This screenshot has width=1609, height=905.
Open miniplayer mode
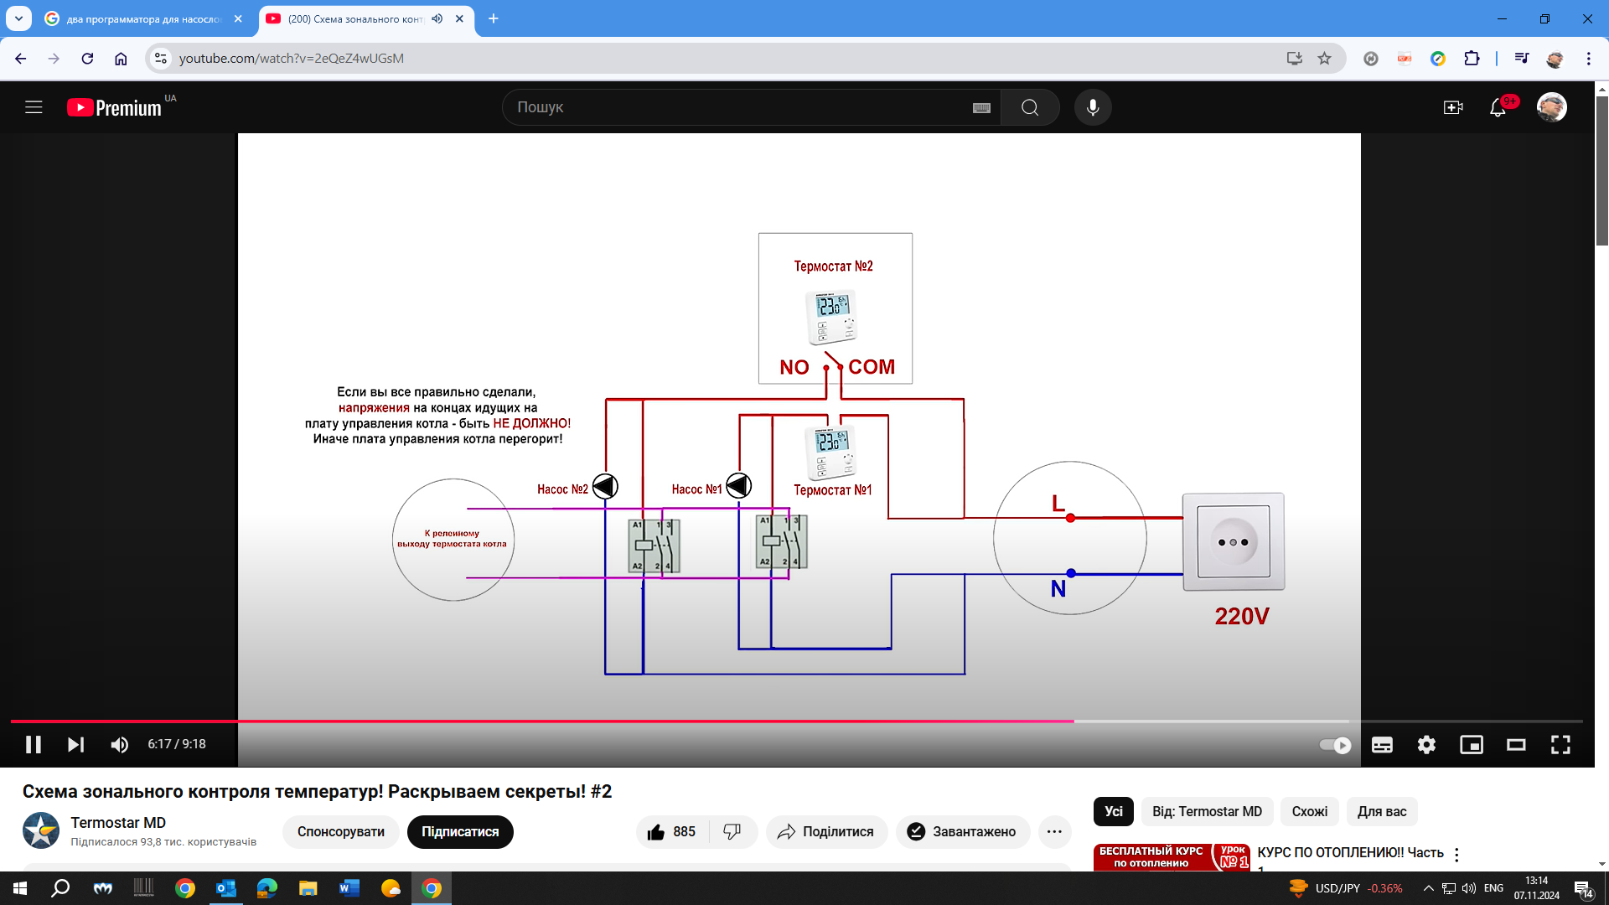tap(1472, 744)
